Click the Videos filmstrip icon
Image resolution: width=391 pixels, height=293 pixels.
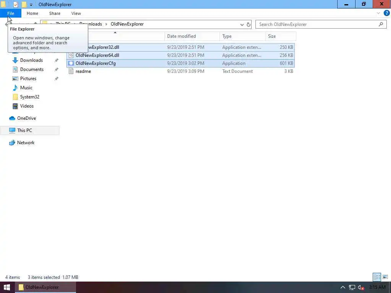(15, 106)
